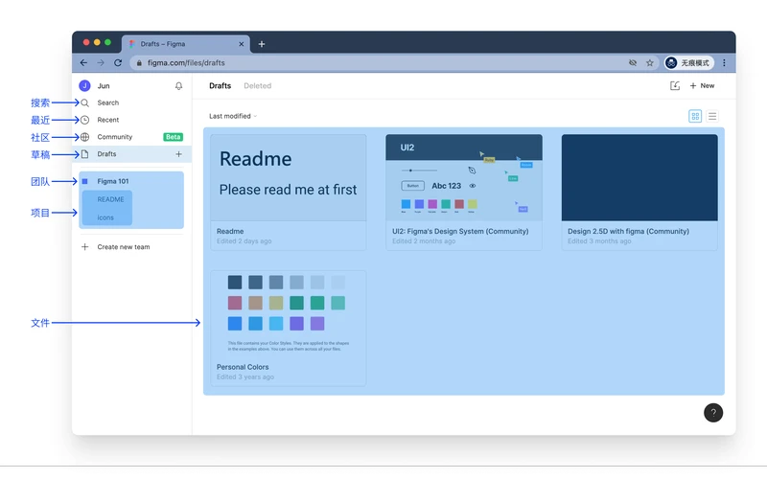Click the Community globe icon

84,137
